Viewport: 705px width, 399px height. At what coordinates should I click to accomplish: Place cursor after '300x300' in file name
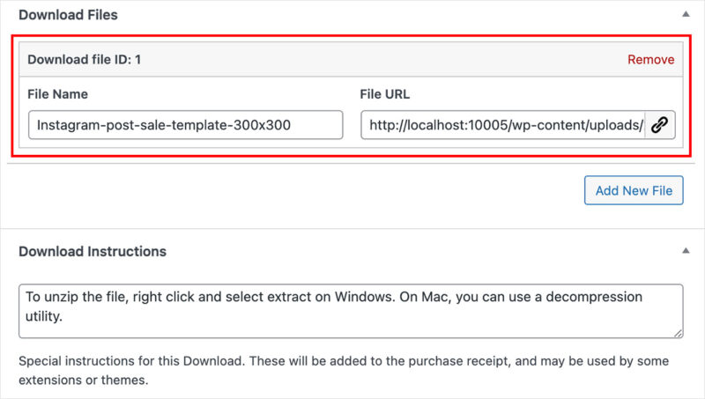[292, 125]
